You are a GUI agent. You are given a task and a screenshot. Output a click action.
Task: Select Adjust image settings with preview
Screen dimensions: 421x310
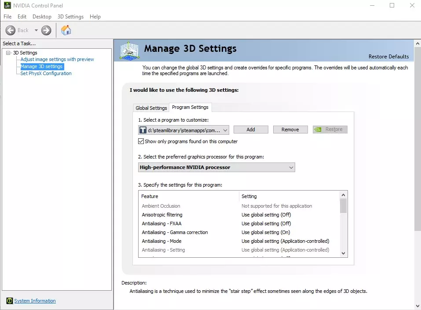[x=57, y=59]
